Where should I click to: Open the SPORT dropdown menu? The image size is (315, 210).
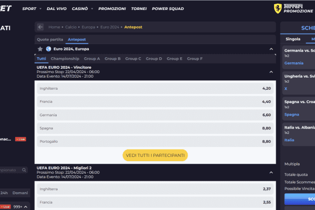pyautogui.click(x=31, y=8)
